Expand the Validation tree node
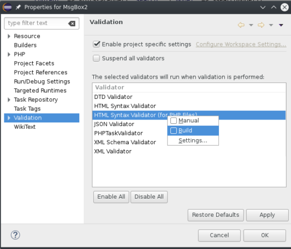Image resolution: width=291 pixels, height=249 pixels. (9, 118)
